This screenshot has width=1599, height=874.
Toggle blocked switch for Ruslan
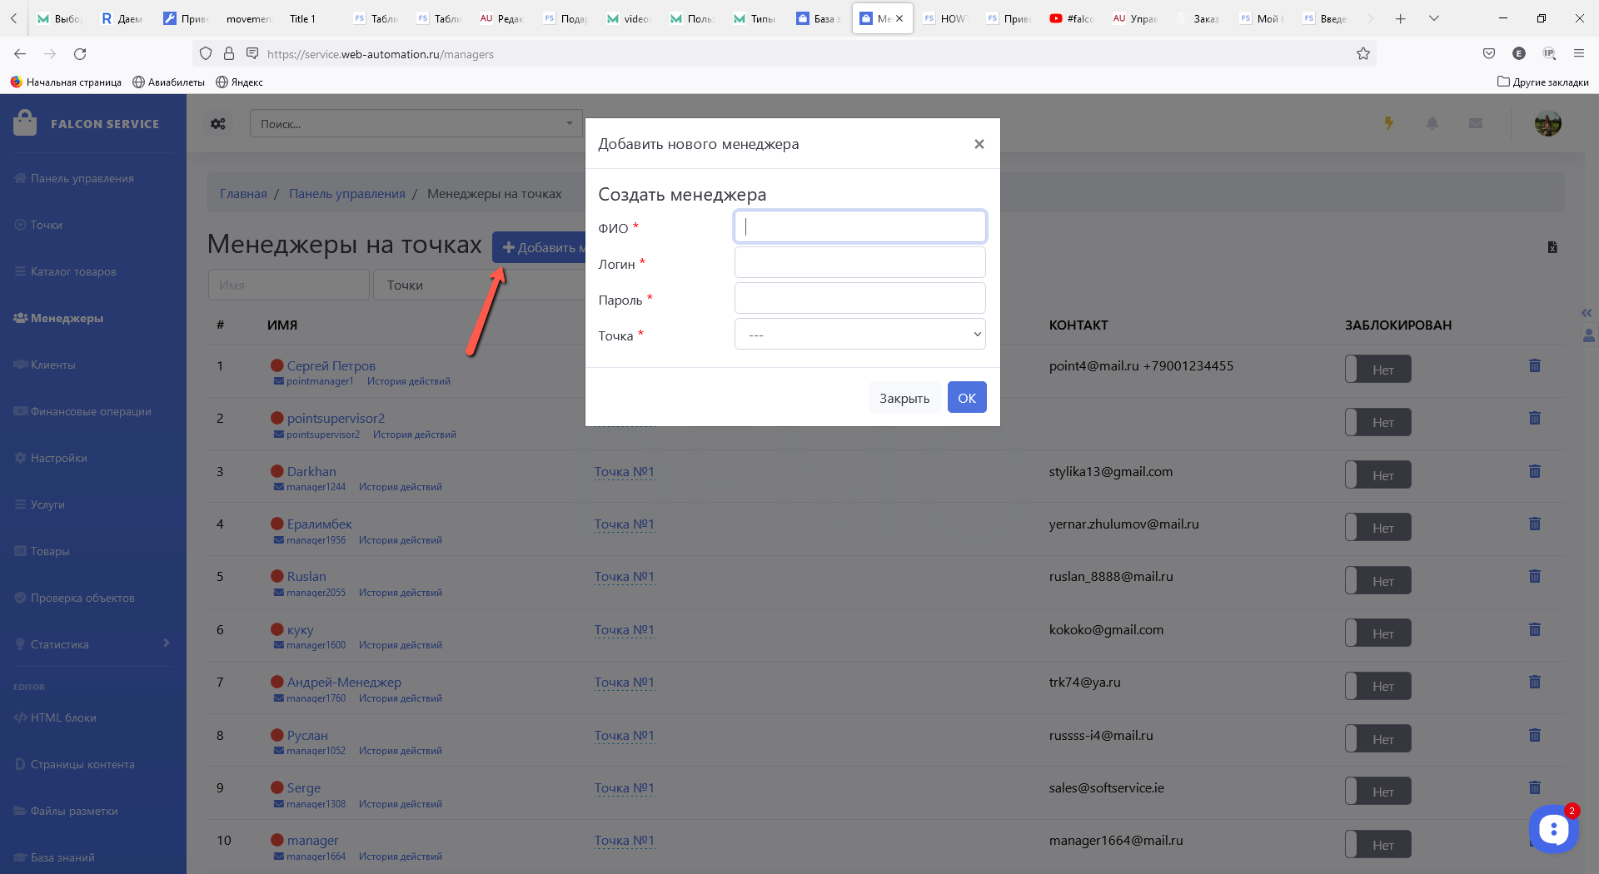(1377, 581)
